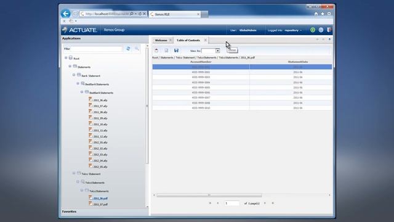Screen dimensions: 394x222
Task: Select file 2012_03.afp
Action: pos(100,155)
